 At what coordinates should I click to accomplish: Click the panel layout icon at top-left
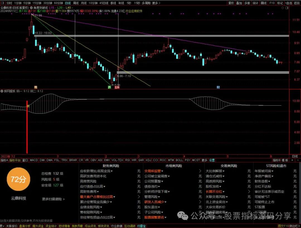click(x=3, y=3)
